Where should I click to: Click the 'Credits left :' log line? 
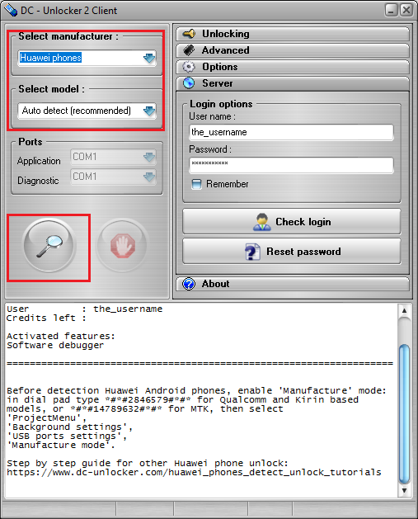point(46,318)
